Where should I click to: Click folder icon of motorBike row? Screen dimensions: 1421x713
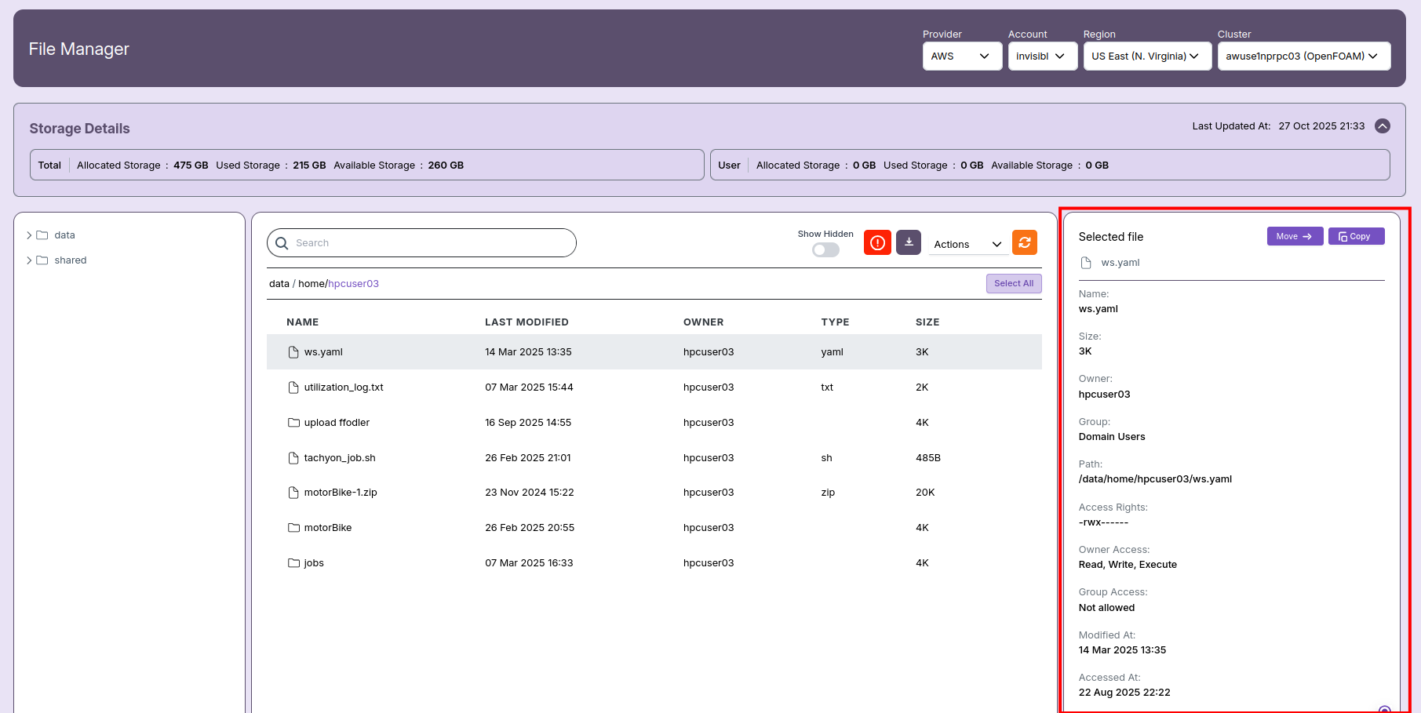click(293, 528)
